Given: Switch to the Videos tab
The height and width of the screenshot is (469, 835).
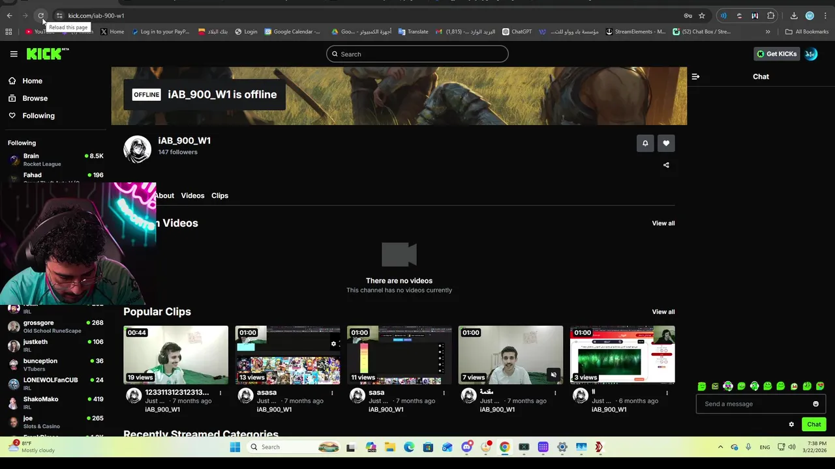Looking at the screenshot, I should point(192,195).
